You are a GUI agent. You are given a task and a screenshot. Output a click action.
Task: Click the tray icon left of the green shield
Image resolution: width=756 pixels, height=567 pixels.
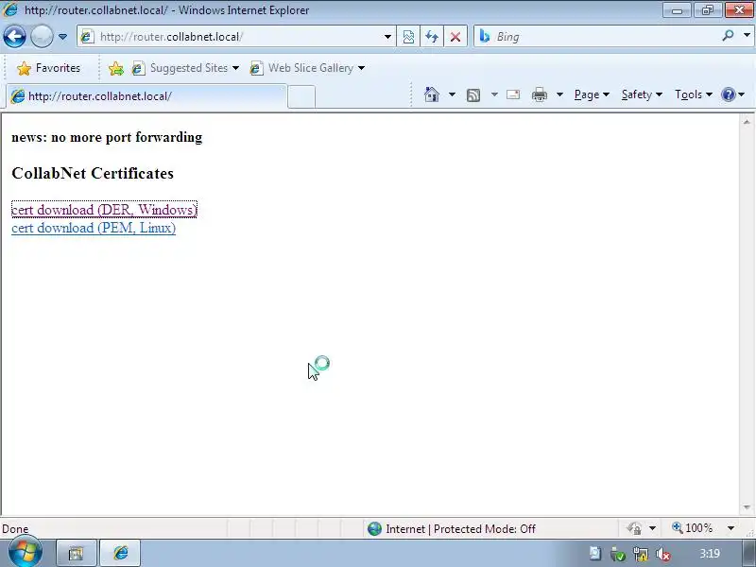595,554
